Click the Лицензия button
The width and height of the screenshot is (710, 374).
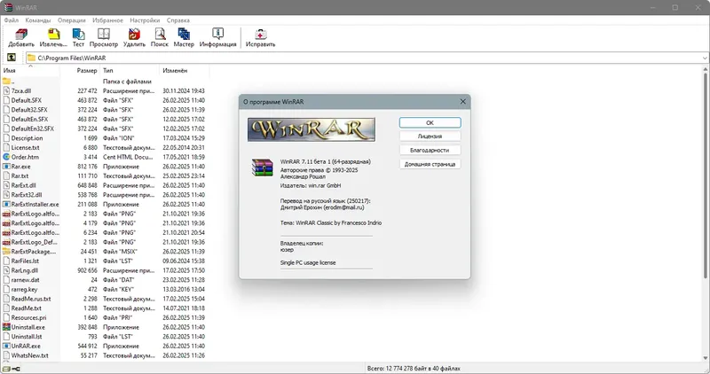click(430, 136)
